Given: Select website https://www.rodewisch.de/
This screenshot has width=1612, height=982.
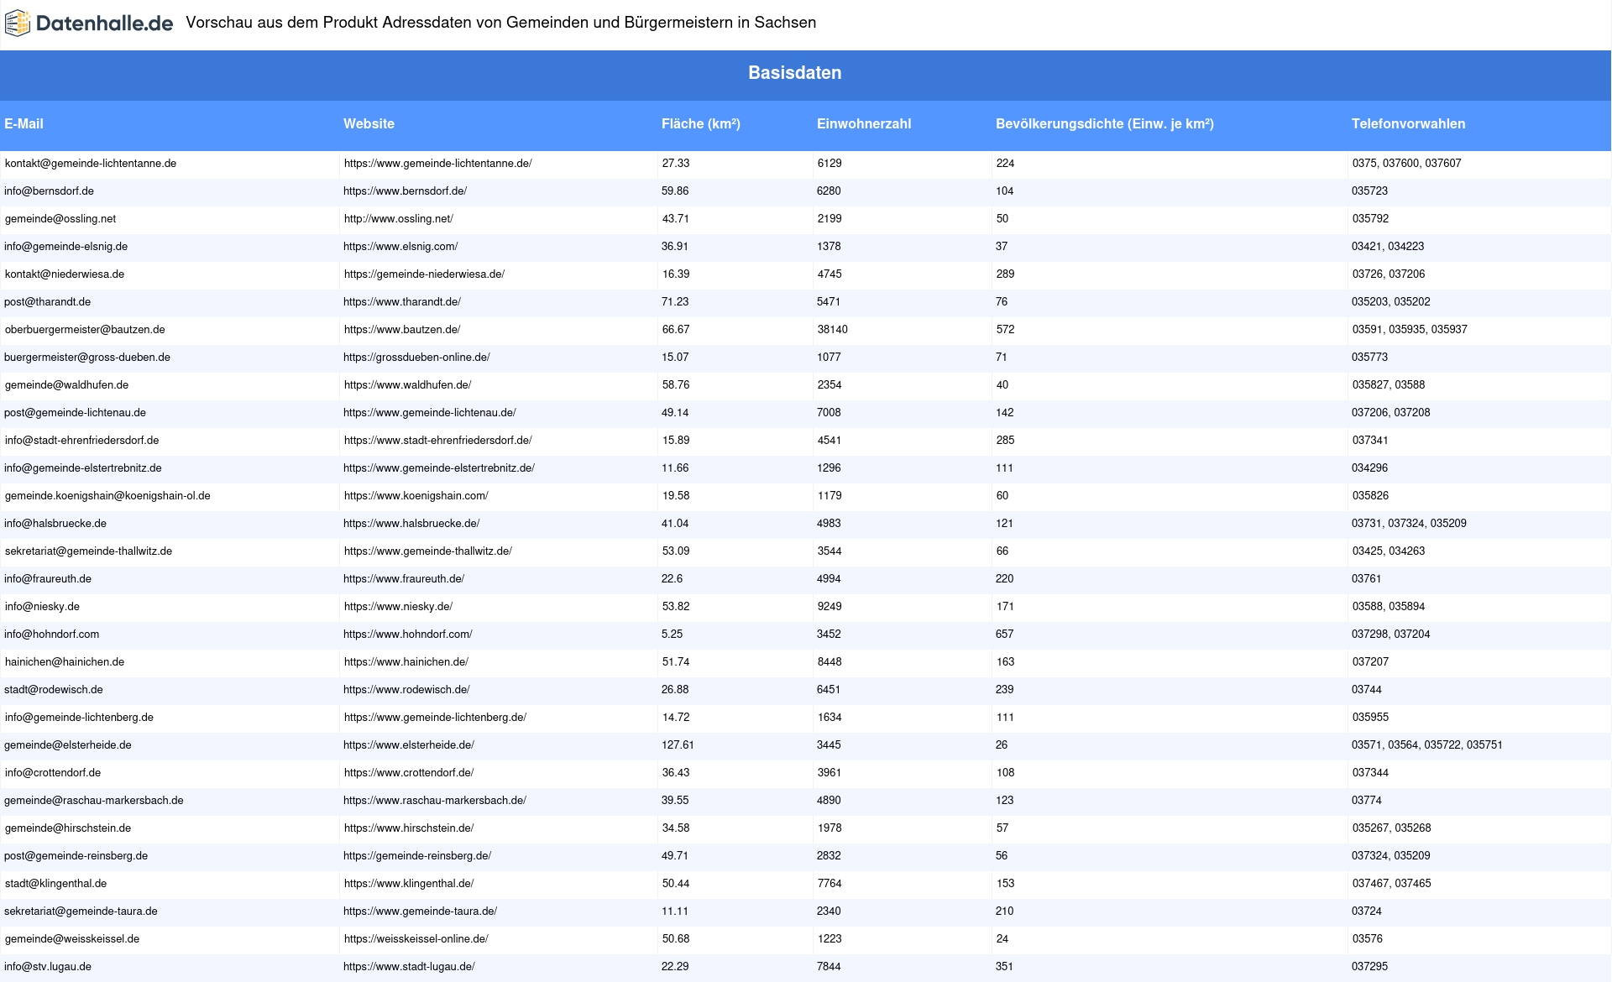Looking at the screenshot, I should [406, 690].
